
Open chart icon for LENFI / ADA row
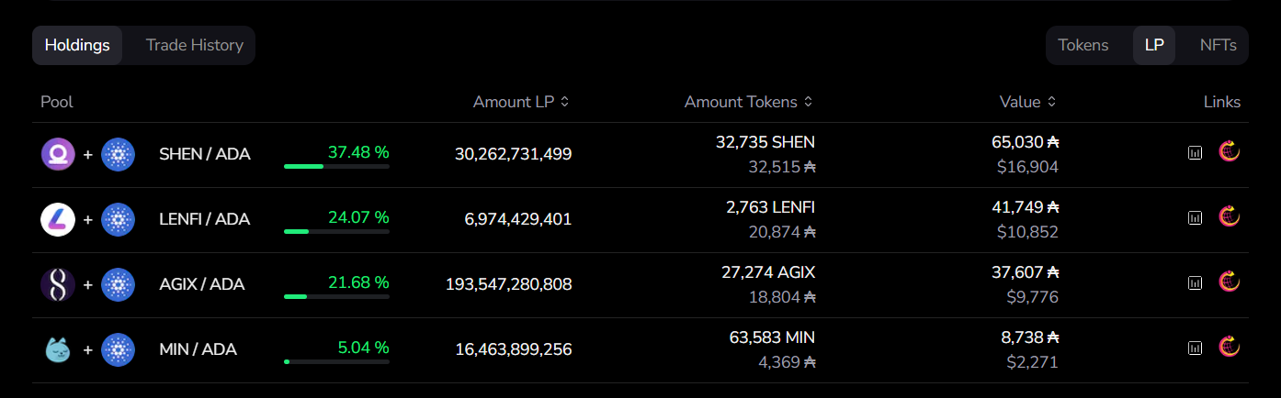pos(1195,217)
